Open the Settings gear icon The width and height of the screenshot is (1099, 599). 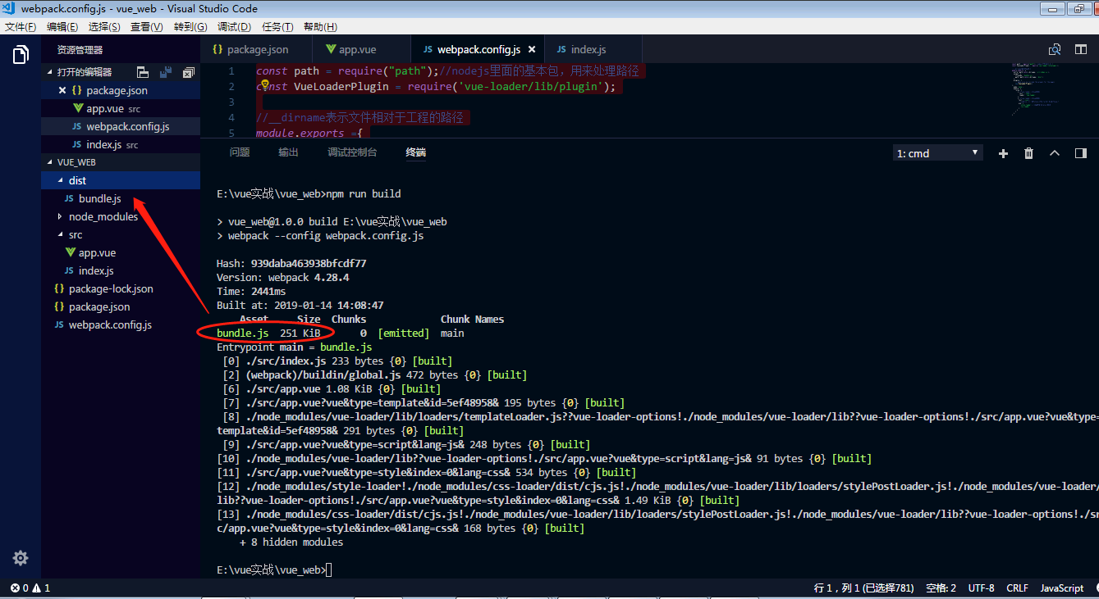pos(20,558)
